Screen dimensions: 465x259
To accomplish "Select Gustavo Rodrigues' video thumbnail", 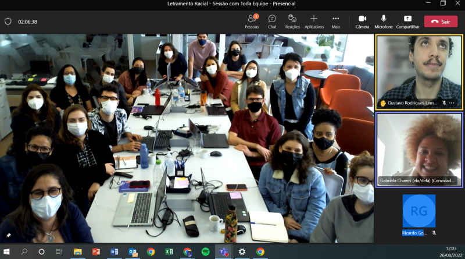I will pos(419,70).
